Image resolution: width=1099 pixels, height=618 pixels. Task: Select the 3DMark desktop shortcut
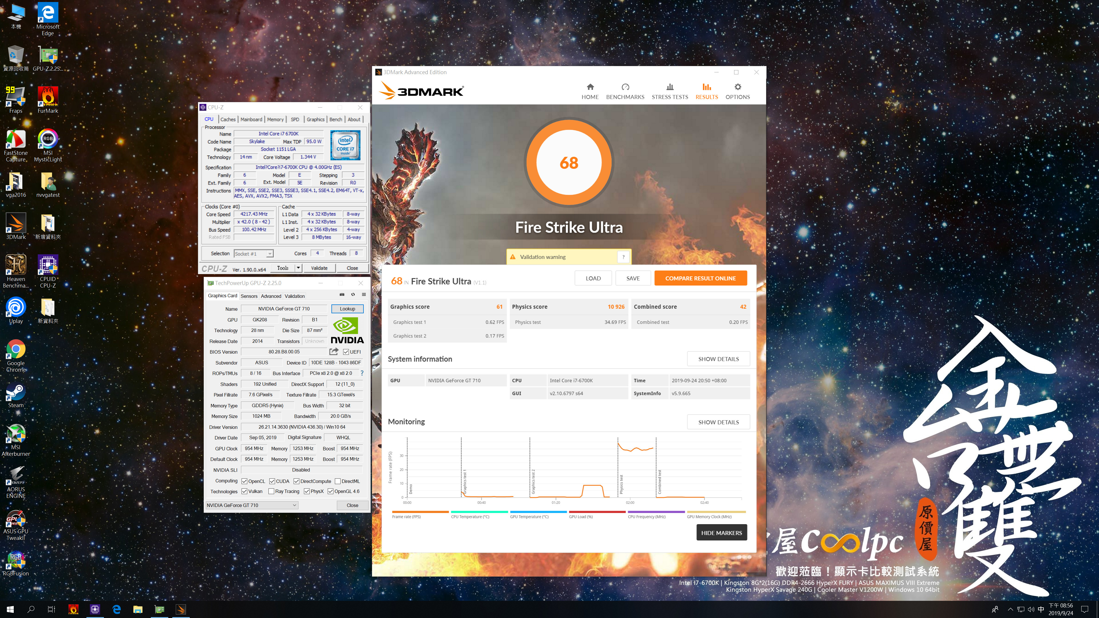[16, 226]
